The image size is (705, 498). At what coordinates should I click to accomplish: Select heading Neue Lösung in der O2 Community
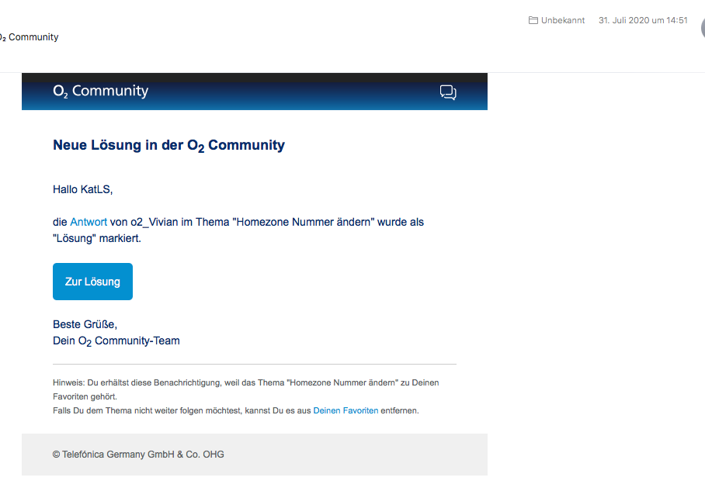169,146
